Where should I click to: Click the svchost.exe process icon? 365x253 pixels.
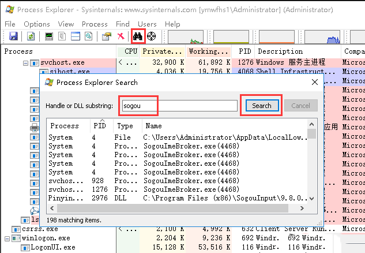click(x=35, y=63)
